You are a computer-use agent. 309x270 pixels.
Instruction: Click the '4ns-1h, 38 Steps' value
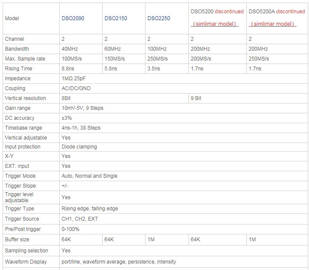coord(81,128)
